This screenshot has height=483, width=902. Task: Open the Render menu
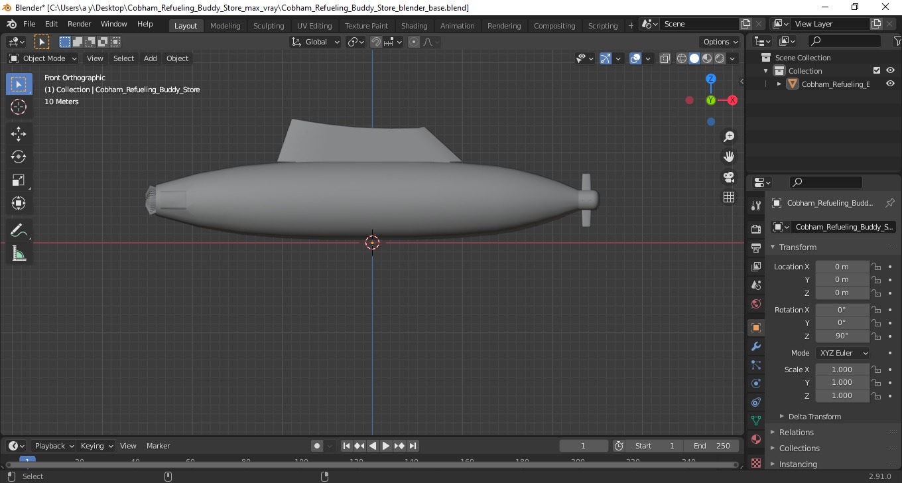[80, 24]
